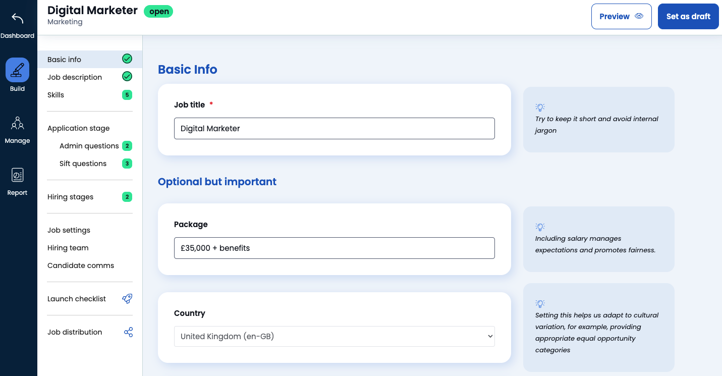
Task: Open the Country dropdown
Action: click(334, 336)
